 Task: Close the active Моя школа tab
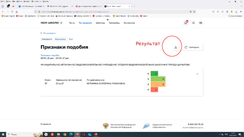point(129,6)
